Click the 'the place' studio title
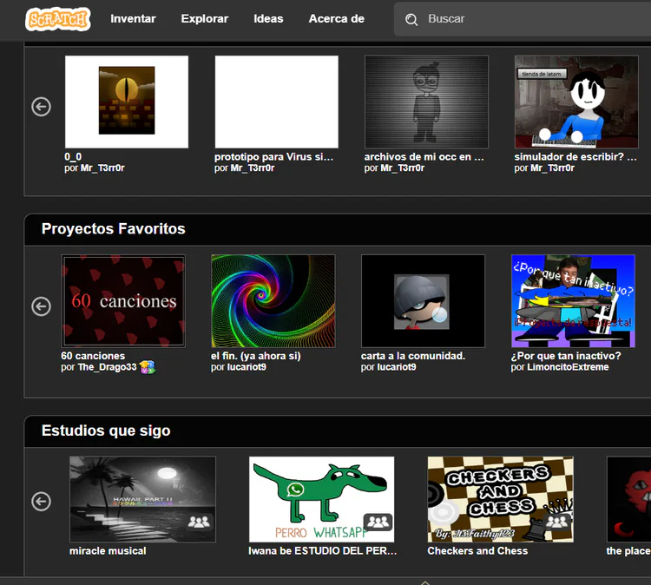The image size is (651, 585). tap(628, 551)
